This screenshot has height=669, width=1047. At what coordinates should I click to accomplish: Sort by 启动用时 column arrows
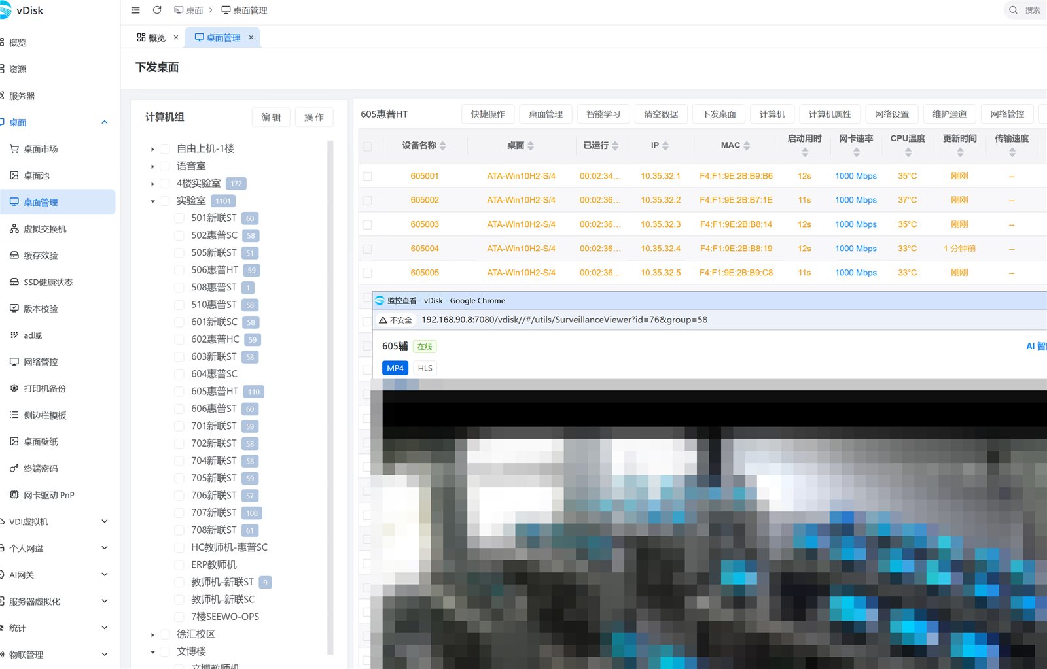point(805,152)
